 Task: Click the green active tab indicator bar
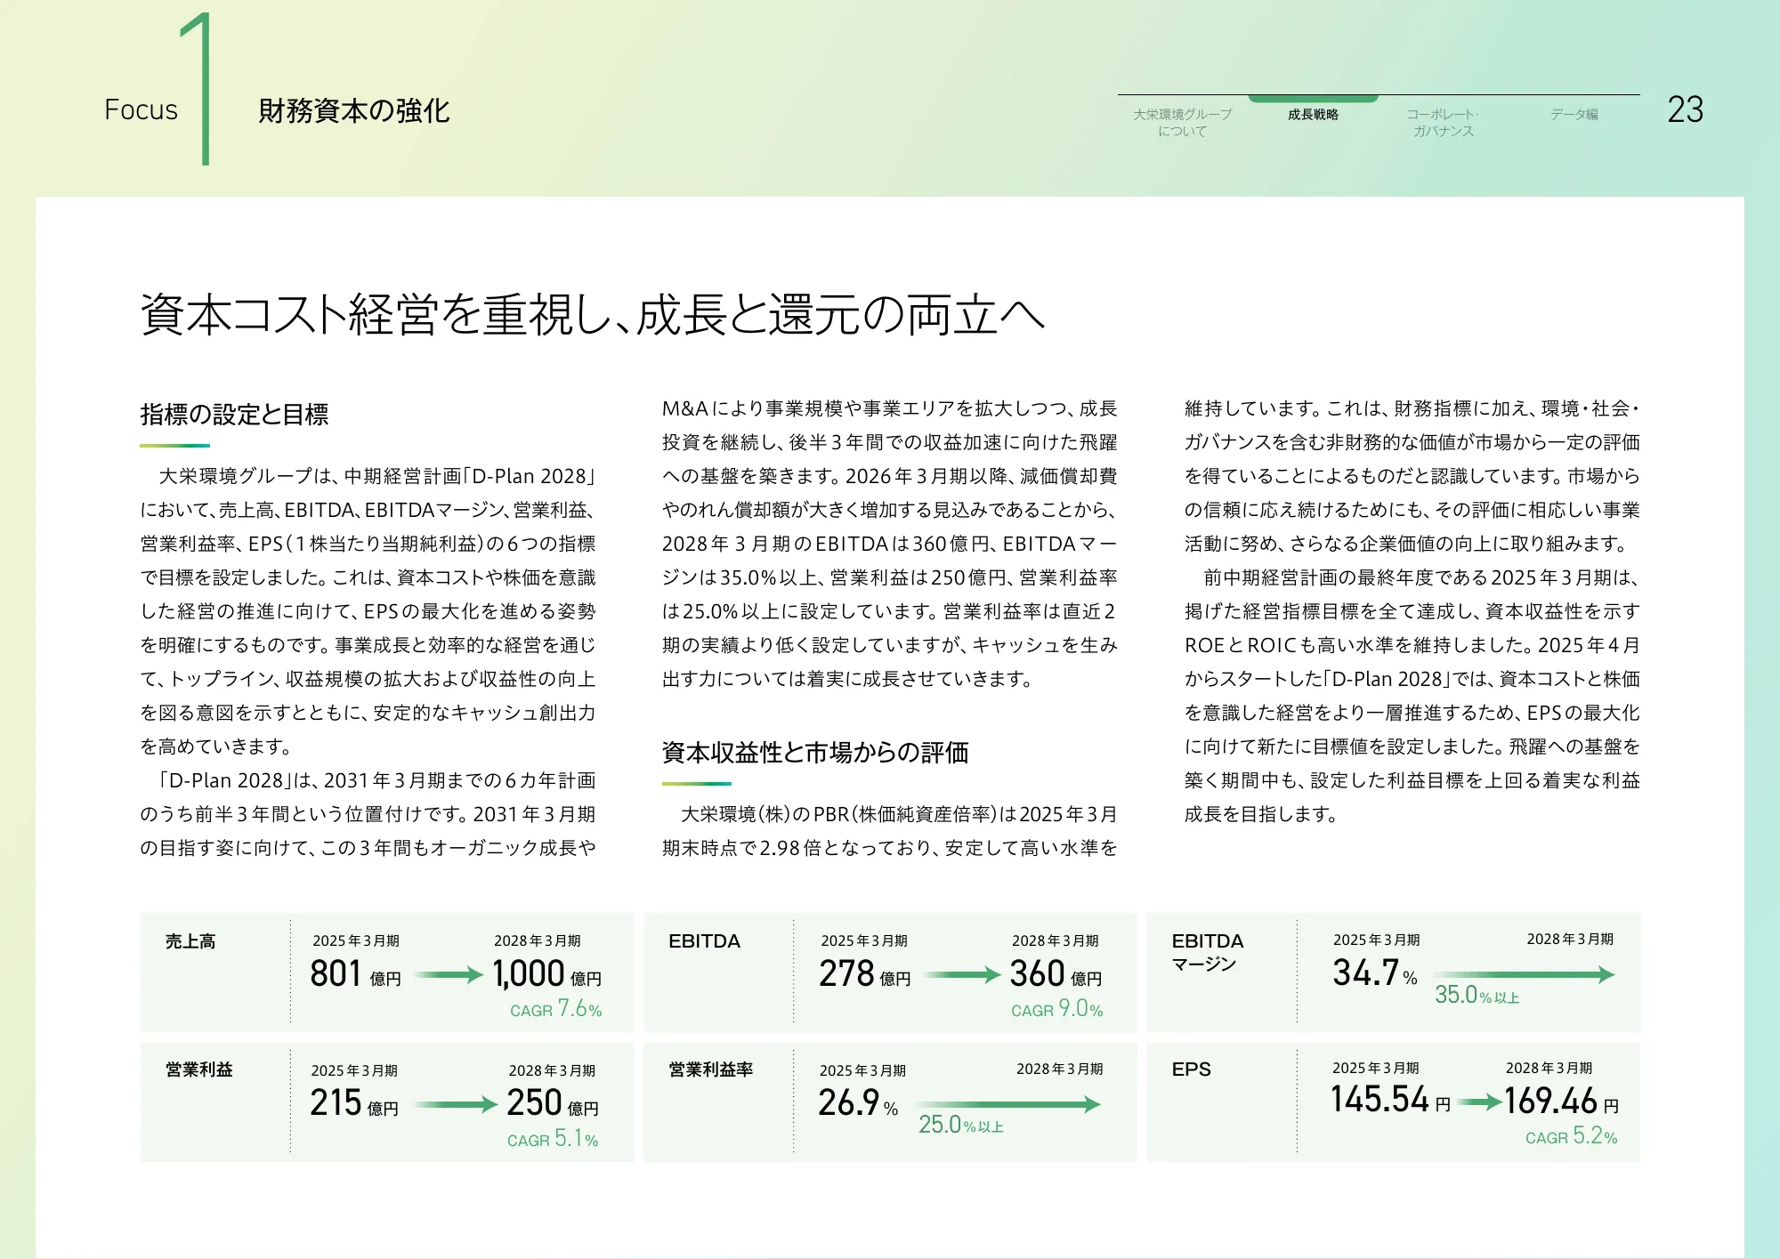[1312, 98]
